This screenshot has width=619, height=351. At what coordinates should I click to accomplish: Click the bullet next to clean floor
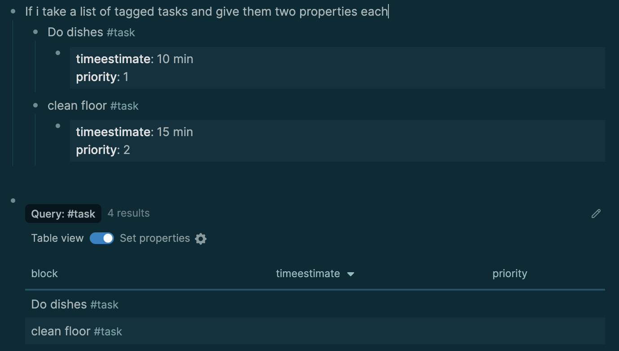click(35, 105)
